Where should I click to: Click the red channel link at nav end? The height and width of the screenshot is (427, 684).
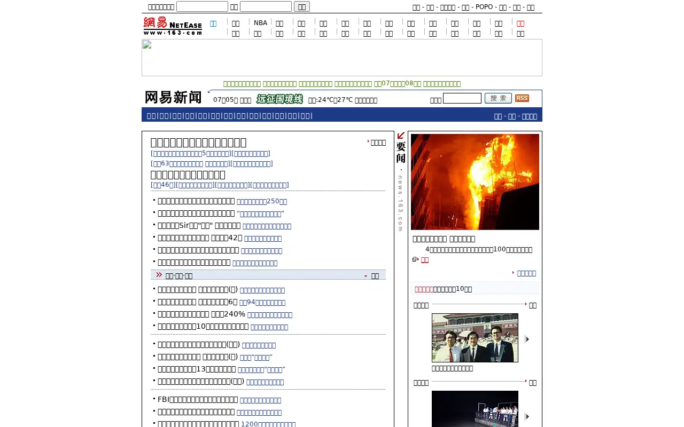pyautogui.click(x=520, y=23)
